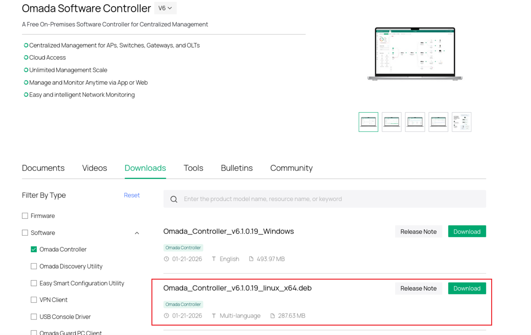Enable the Firmware filter checkbox

coord(25,216)
